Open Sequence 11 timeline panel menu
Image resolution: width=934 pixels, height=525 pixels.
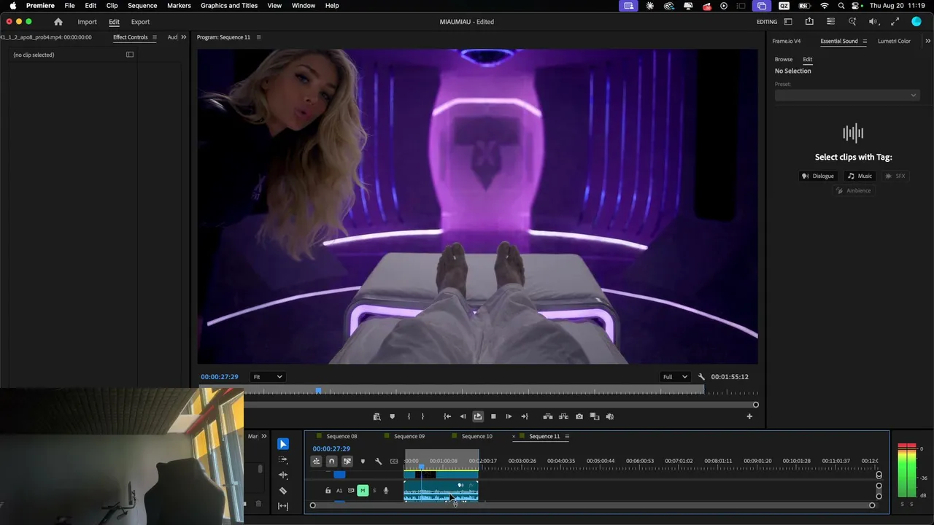point(567,437)
